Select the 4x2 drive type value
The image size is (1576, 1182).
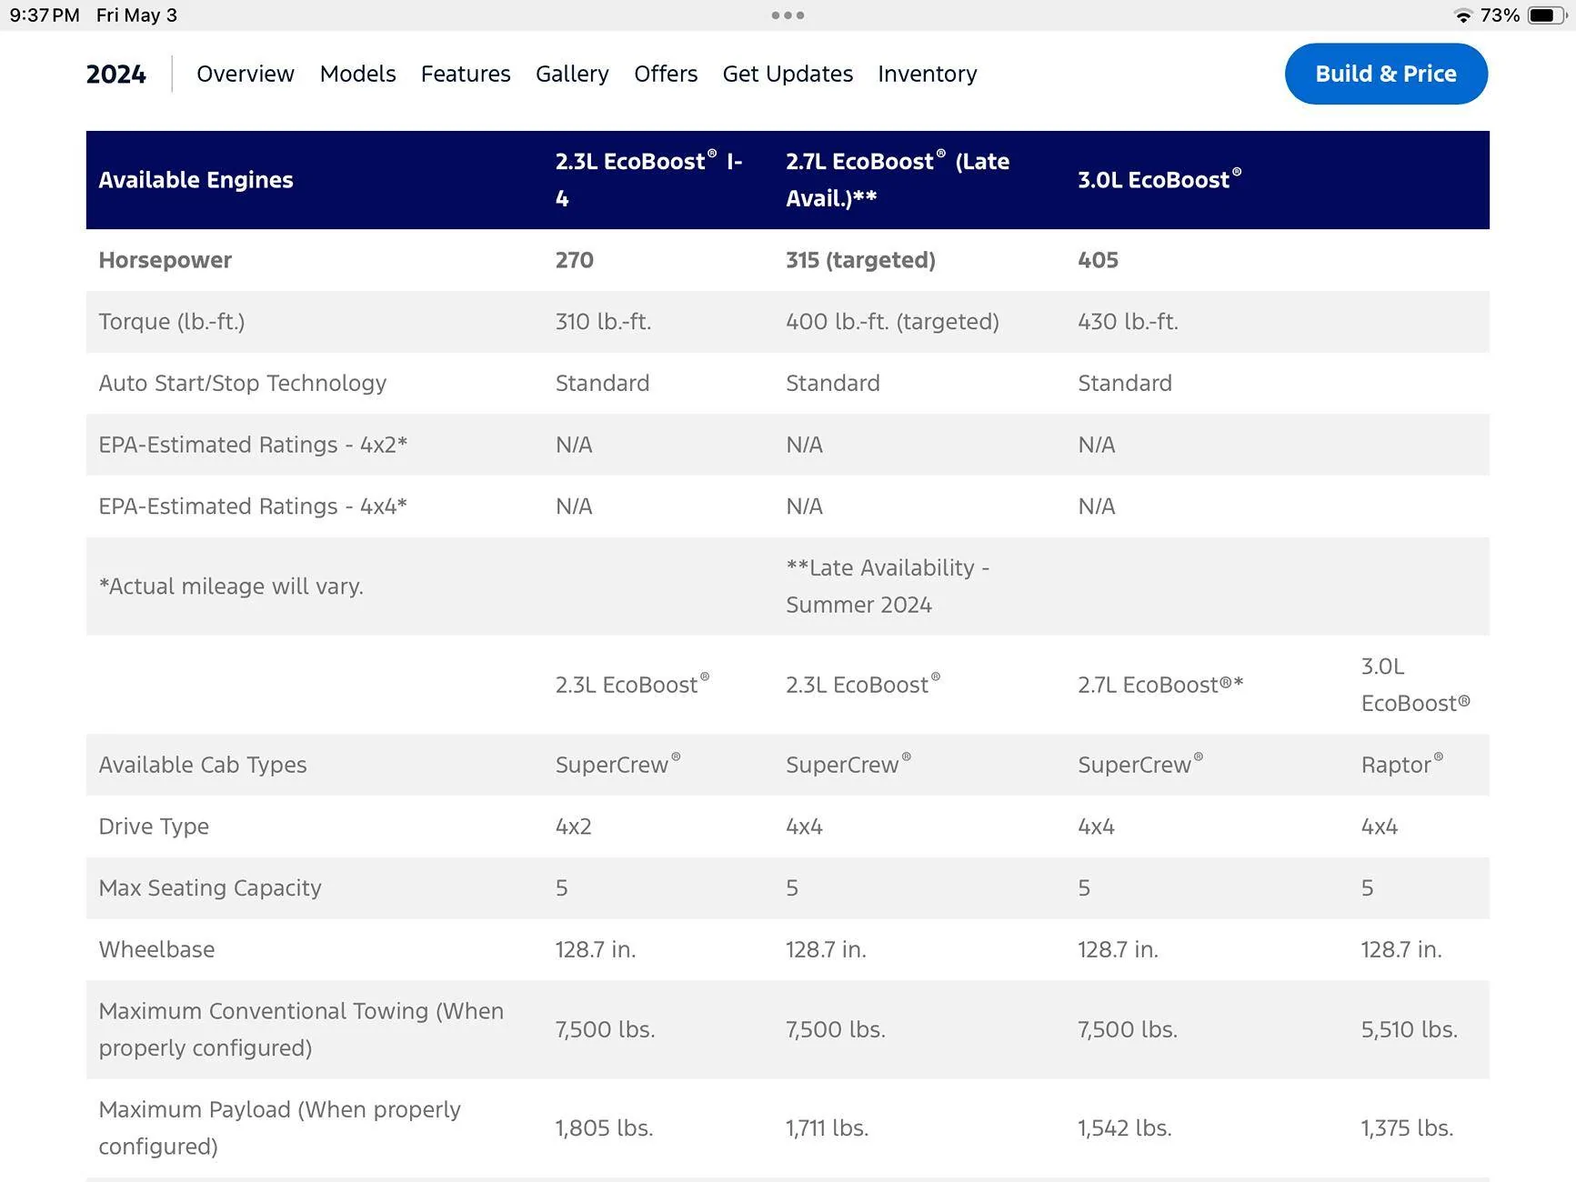click(x=574, y=826)
